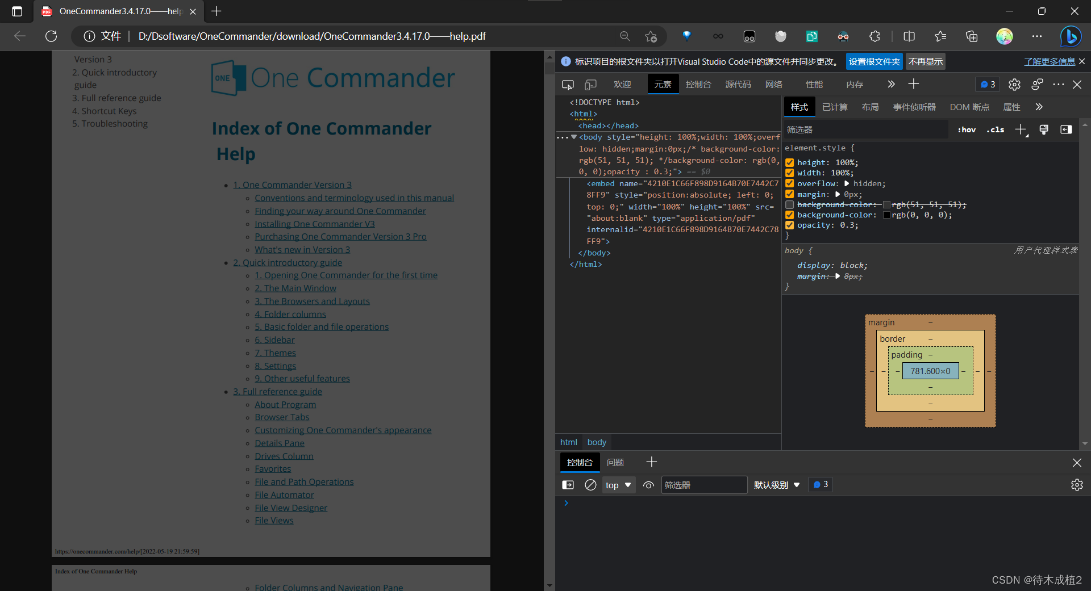Screen dimensions: 1091x591
Task: Open the top execution context dropdown
Action: click(619, 485)
